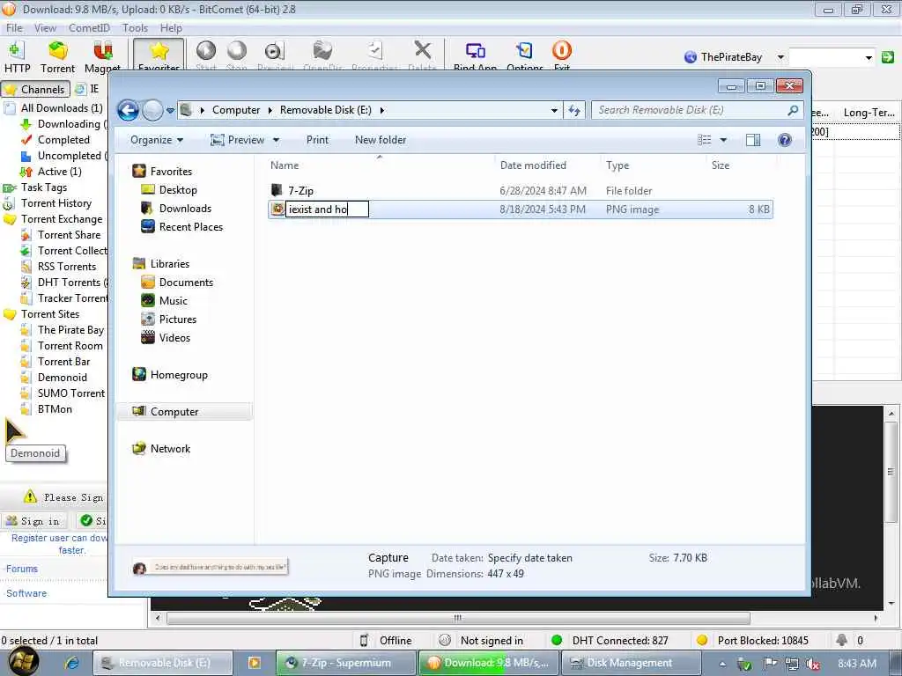The height and width of the screenshot is (676, 902).
Task: Select the 7-Zip folder
Action: 300,190
